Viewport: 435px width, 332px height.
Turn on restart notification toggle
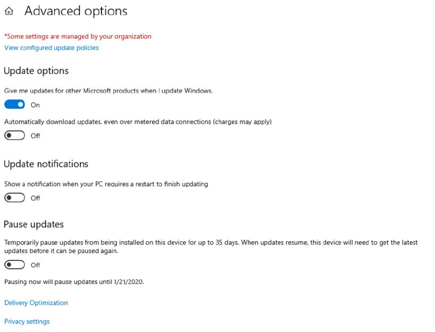pos(14,198)
